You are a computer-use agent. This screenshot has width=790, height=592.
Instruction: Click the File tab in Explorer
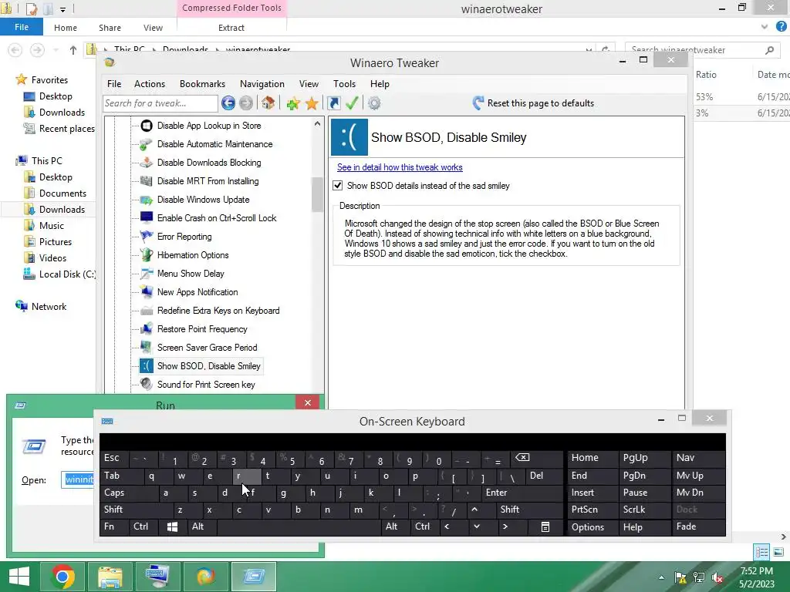[21, 27]
